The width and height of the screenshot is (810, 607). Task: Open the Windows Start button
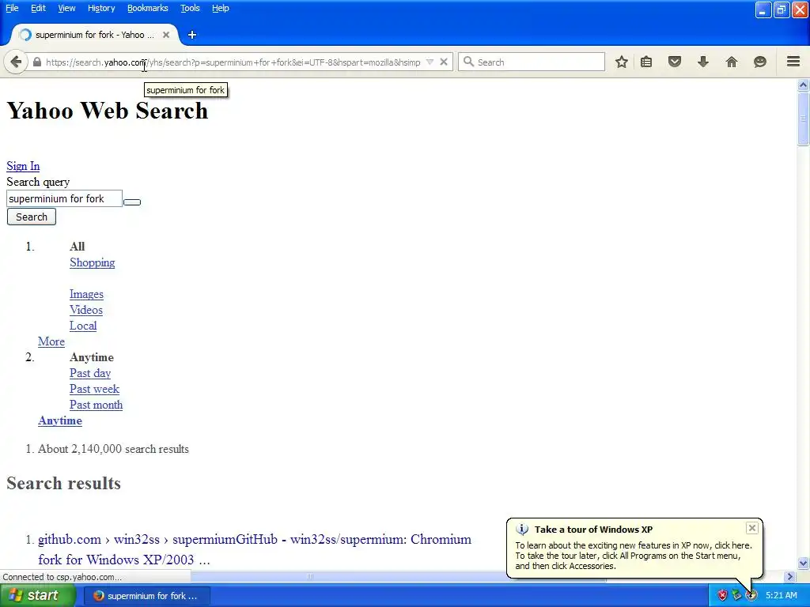pyautogui.click(x=37, y=595)
